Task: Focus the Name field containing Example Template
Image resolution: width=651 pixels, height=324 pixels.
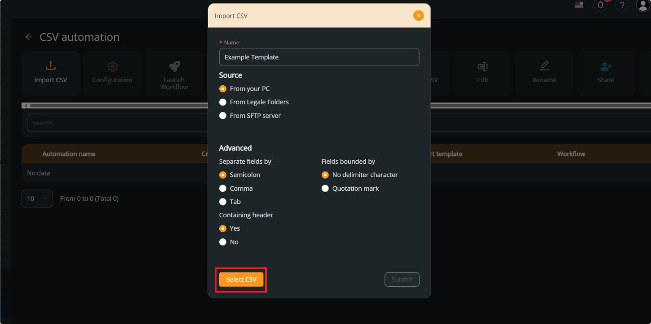Action: point(319,57)
